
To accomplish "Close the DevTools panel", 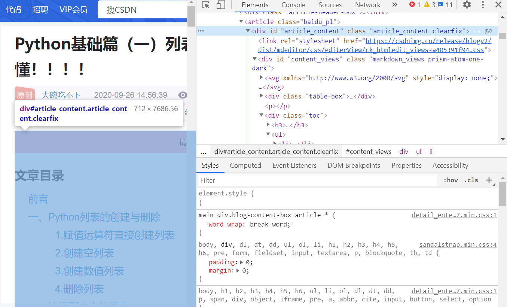I will [498, 5].
